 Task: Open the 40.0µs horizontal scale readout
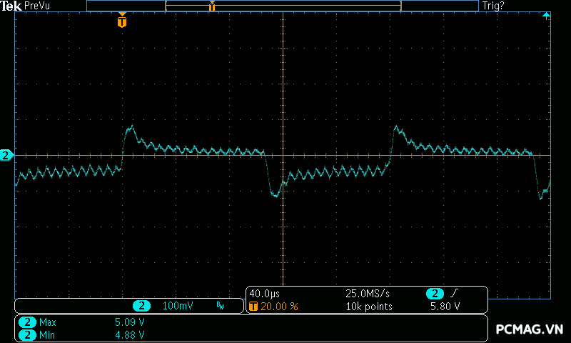point(264,294)
